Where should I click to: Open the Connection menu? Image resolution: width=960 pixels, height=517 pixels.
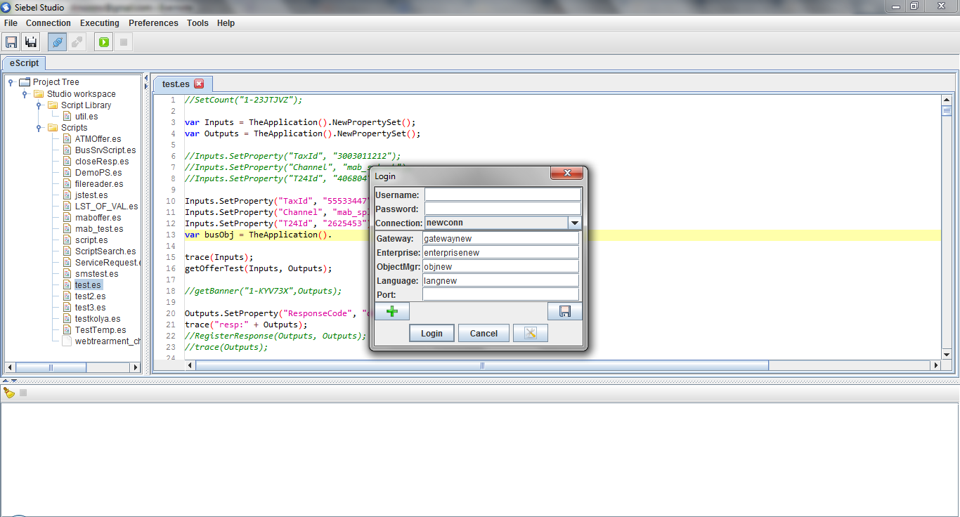[48, 23]
